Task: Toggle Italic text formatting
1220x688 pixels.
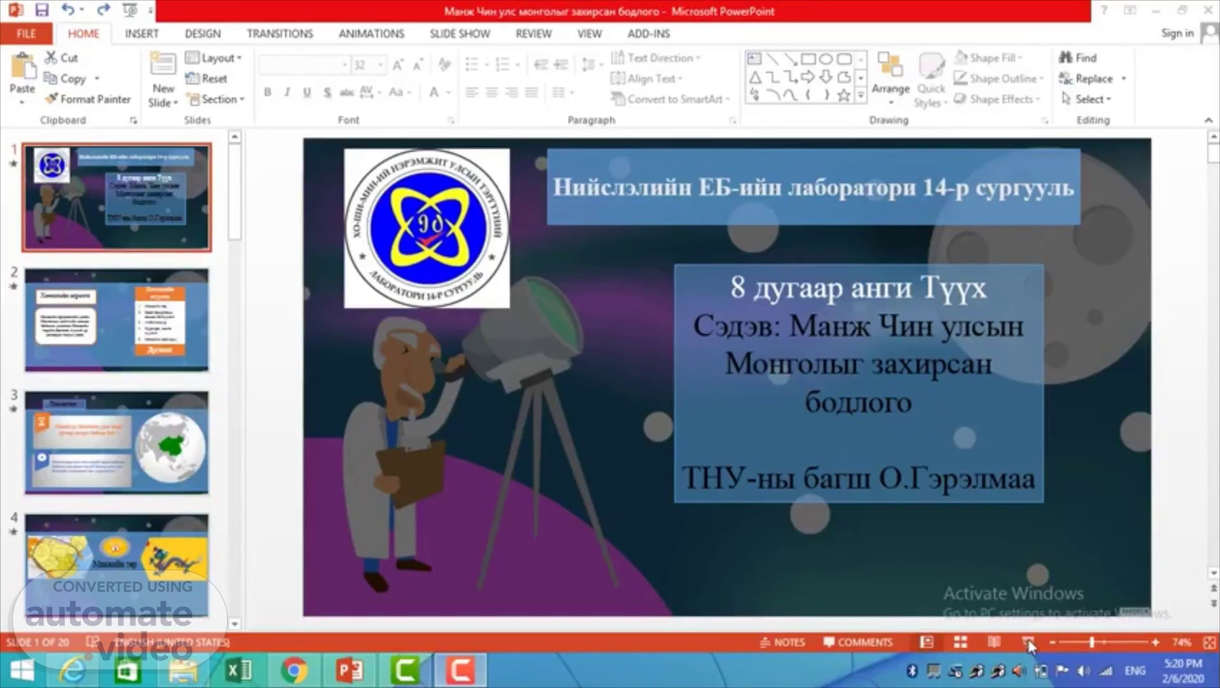Action: pos(287,93)
